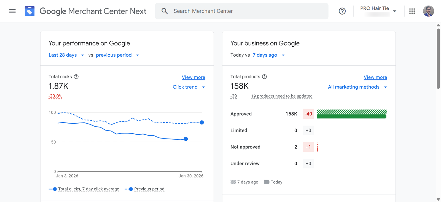Click the Total products info icon
The height and width of the screenshot is (202, 441).
tap(264, 77)
